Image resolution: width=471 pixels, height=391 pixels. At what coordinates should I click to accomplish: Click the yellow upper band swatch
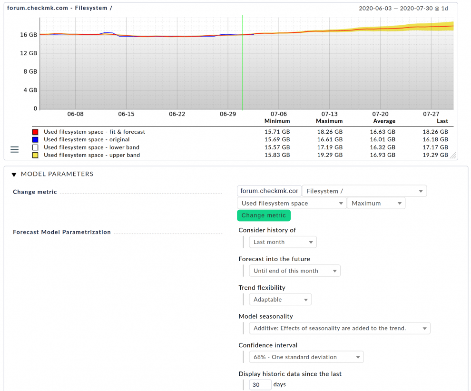[35, 155]
